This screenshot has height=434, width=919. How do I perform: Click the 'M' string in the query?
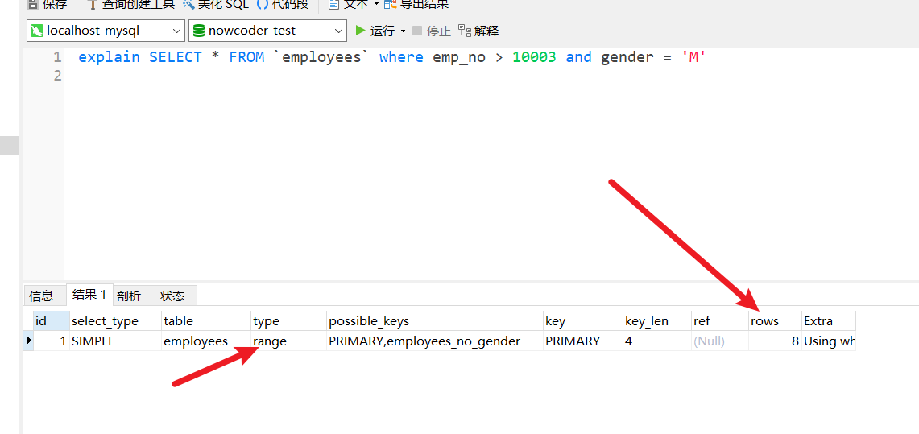693,57
